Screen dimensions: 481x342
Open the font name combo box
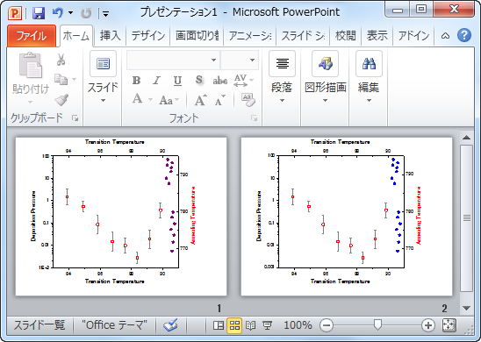pos(173,60)
